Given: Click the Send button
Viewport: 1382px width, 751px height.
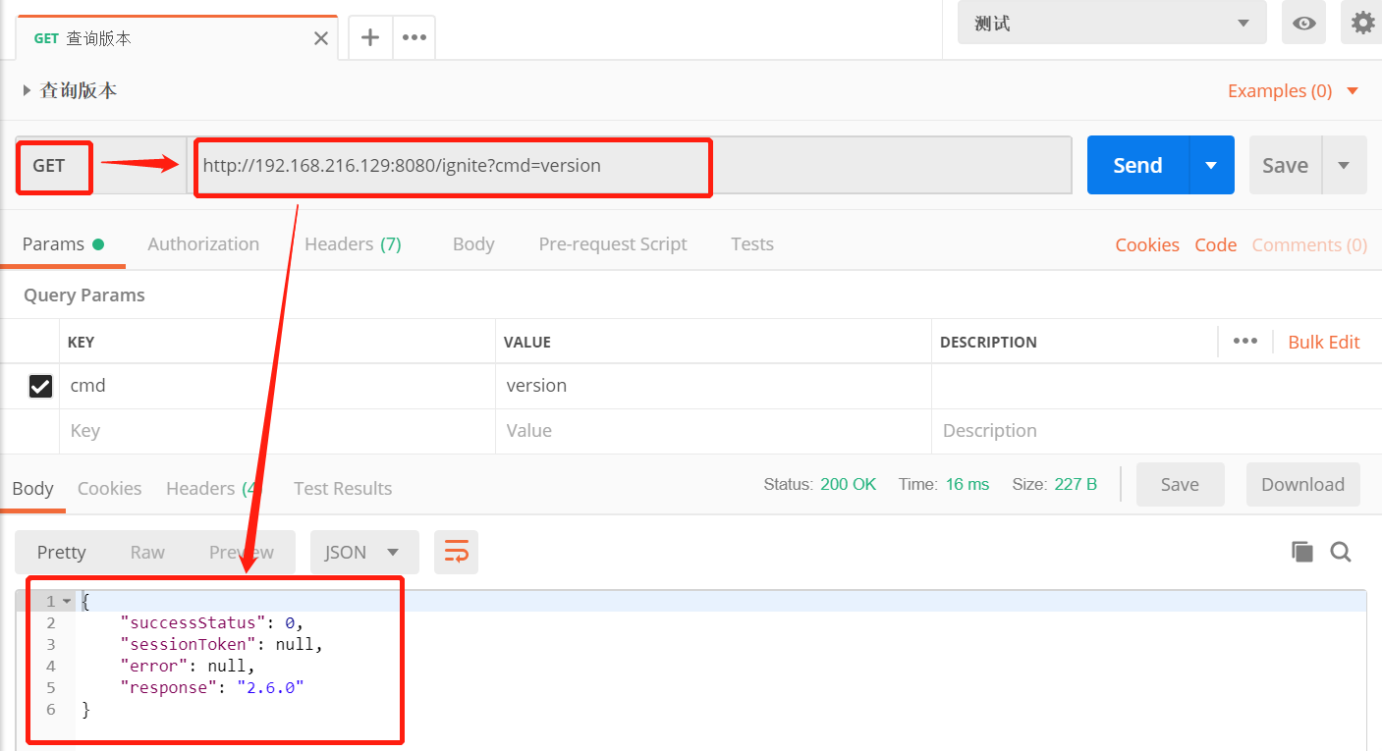Looking at the screenshot, I should 1136,165.
